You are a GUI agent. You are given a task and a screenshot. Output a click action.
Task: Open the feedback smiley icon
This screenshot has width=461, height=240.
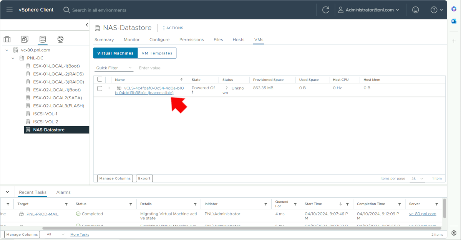(415, 10)
